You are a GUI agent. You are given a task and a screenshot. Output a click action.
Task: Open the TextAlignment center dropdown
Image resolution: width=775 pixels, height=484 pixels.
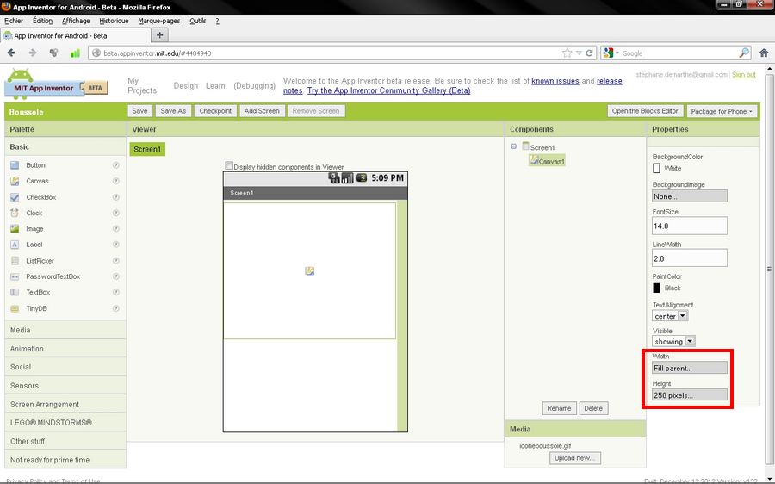[670, 316]
